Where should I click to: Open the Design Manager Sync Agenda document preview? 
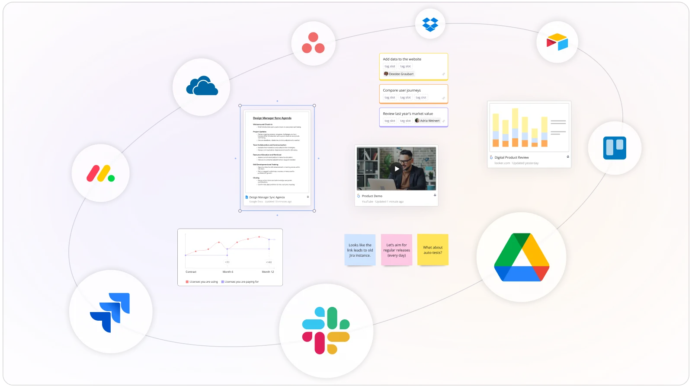tap(277, 152)
